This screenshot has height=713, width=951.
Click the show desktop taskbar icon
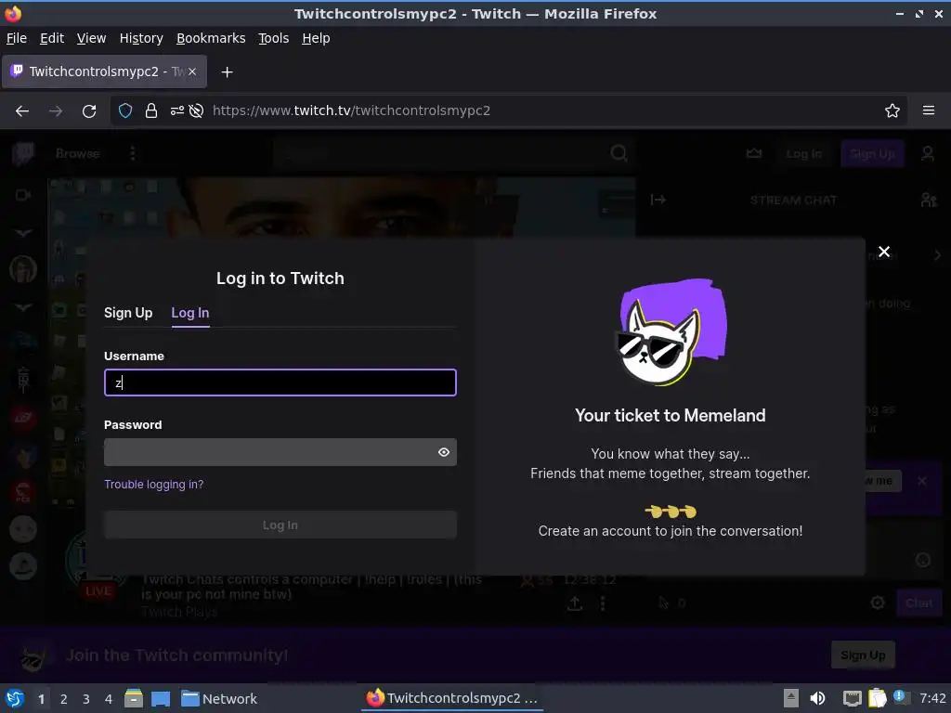pos(161,698)
